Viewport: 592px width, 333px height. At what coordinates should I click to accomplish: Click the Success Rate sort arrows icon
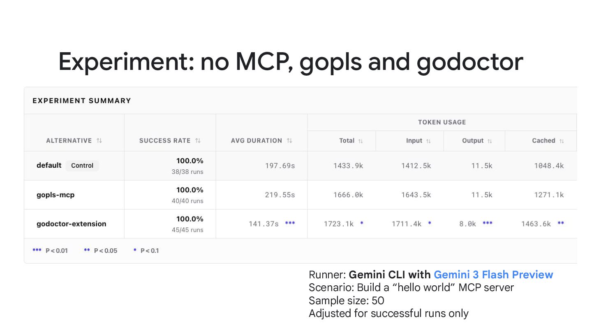click(198, 141)
